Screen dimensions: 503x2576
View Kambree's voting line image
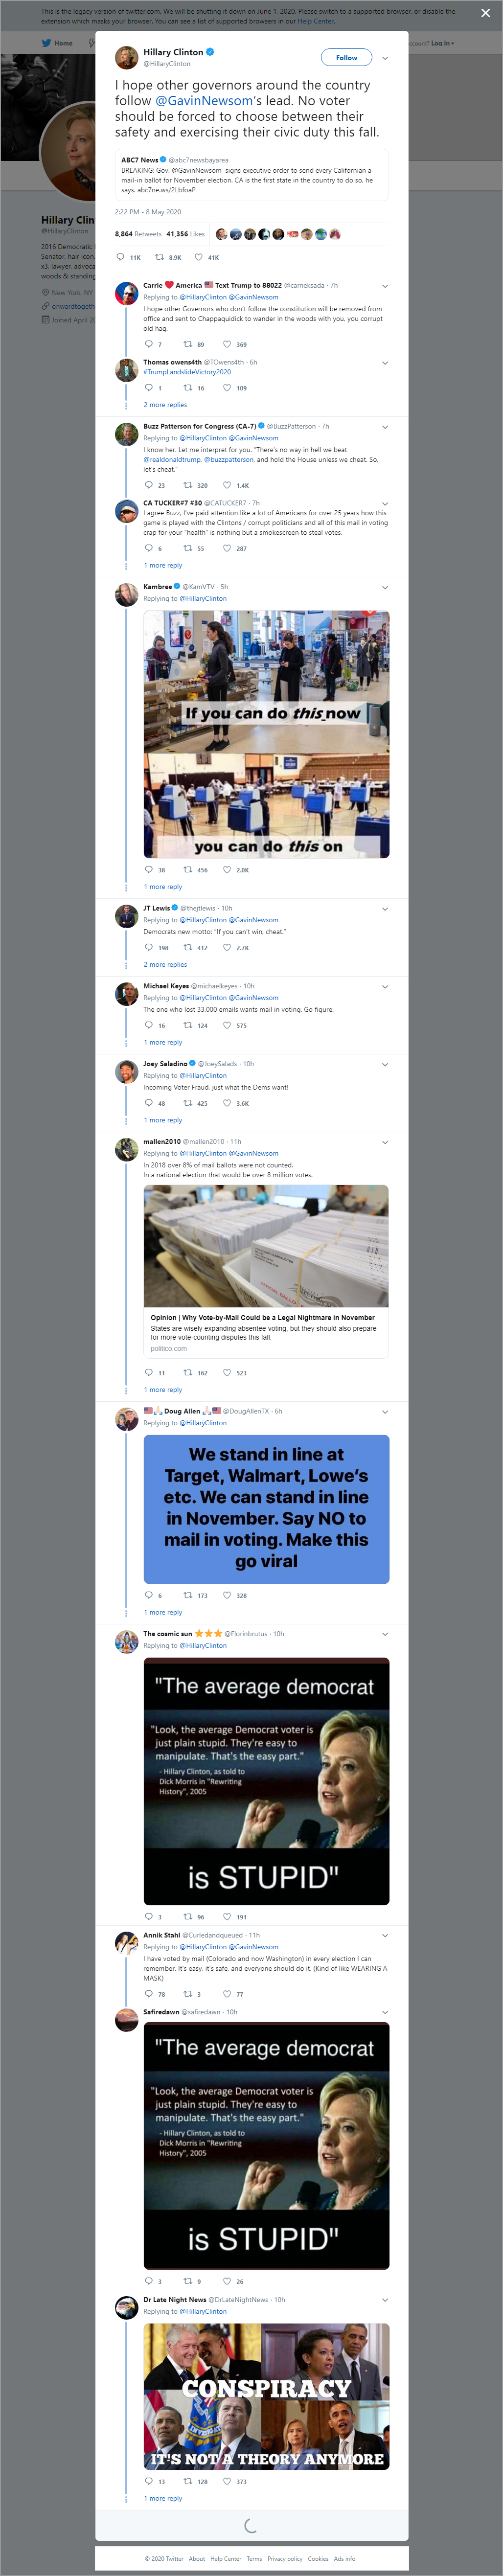tap(266, 734)
